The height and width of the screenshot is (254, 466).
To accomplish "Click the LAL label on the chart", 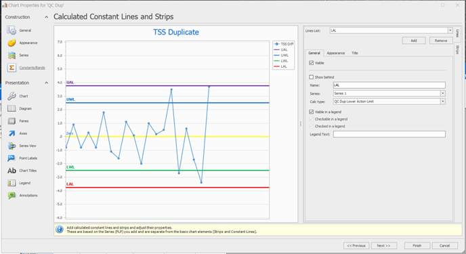I will pos(70,184).
